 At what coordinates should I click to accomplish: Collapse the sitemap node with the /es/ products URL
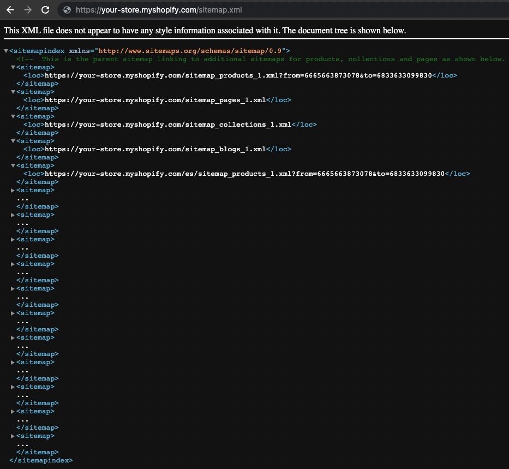point(13,165)
